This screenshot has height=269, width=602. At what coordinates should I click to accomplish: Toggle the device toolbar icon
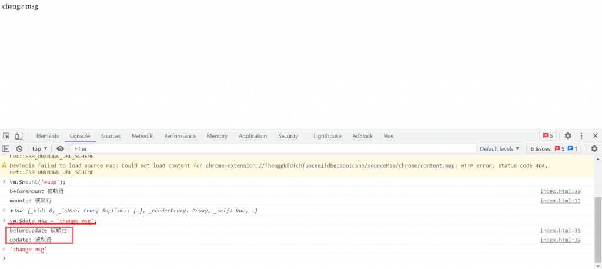19,135
